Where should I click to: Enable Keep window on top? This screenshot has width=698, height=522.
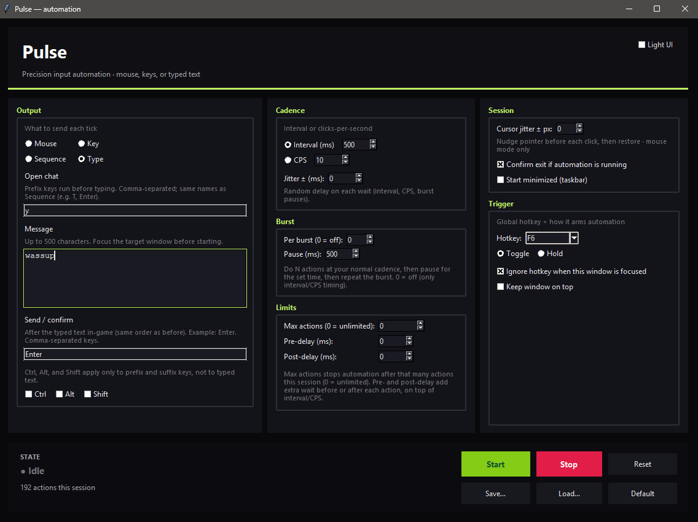[x=535, y=287]
